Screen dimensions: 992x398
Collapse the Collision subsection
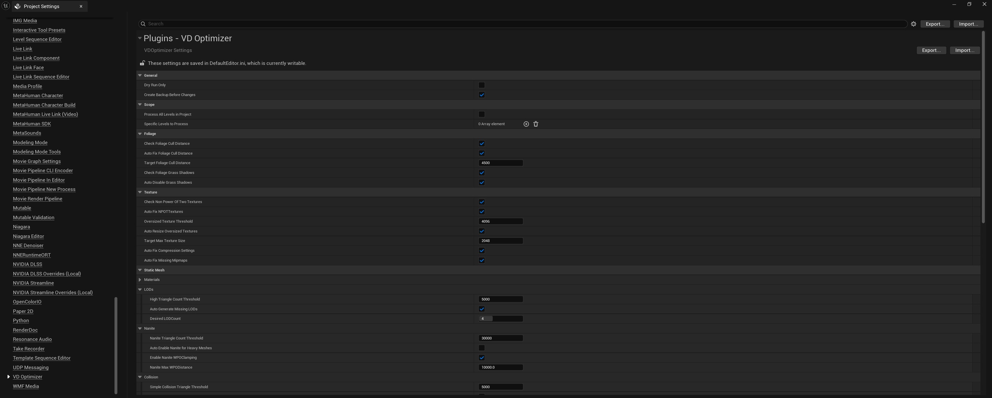click(x=140, y=377)
